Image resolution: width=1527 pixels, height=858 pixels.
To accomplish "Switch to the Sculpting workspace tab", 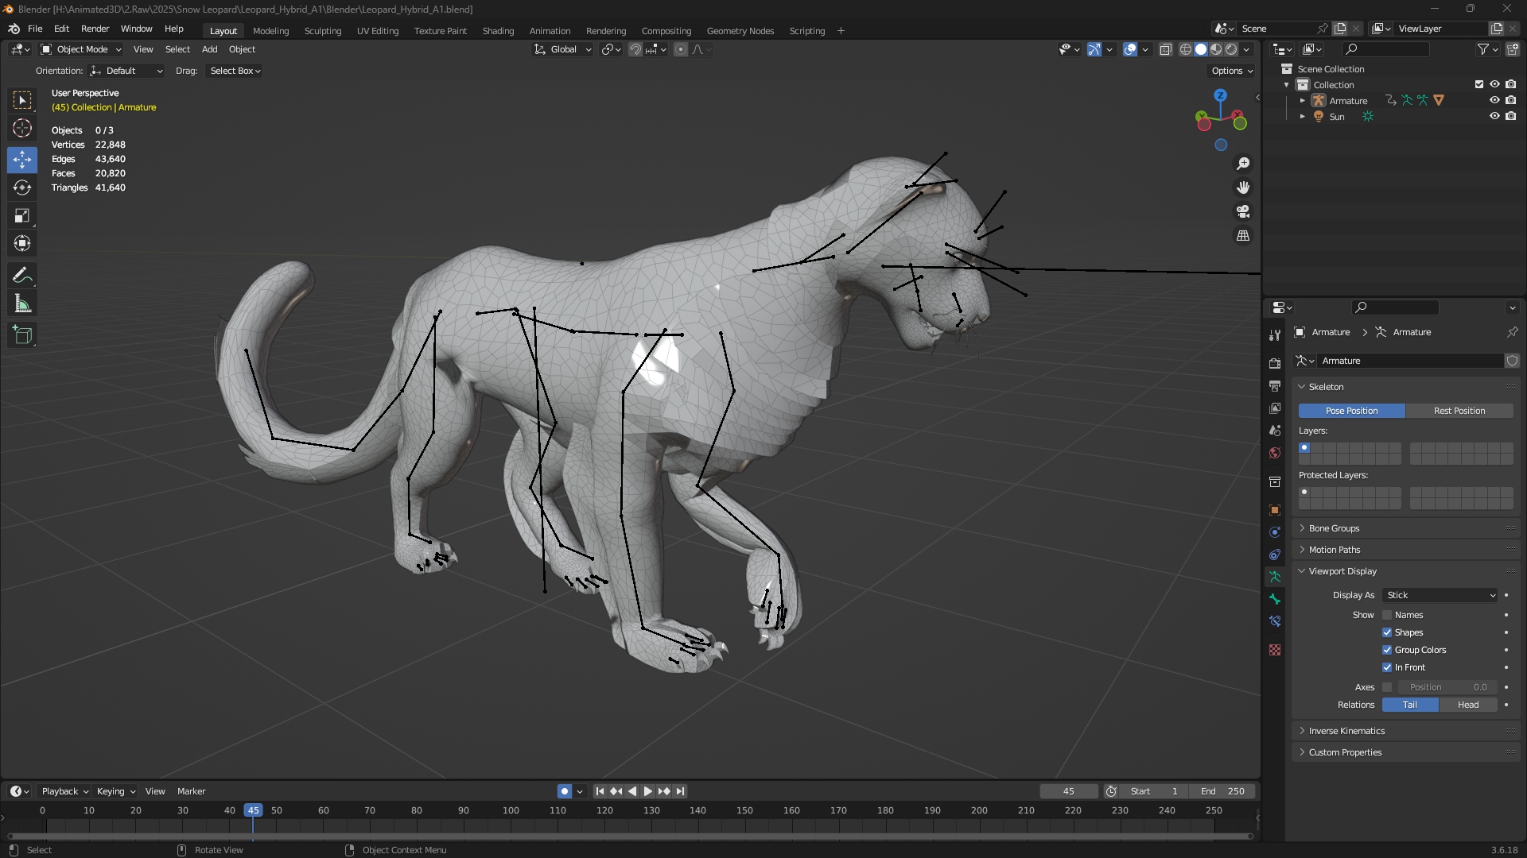I will tap(322, 31).
